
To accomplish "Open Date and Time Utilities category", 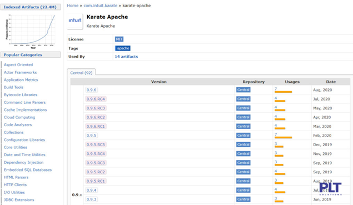I will 24,155.
